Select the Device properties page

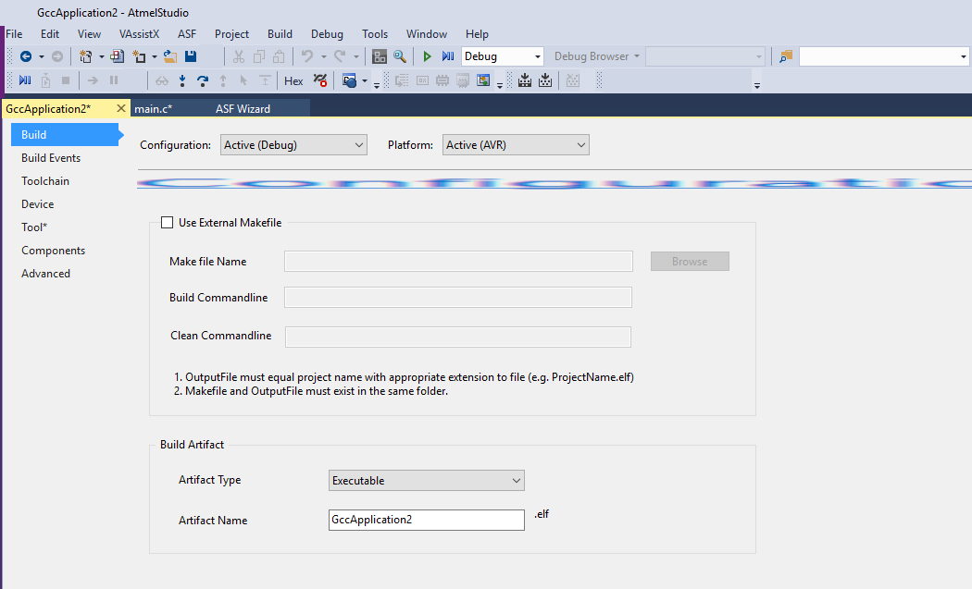click(x=38, y=203)
